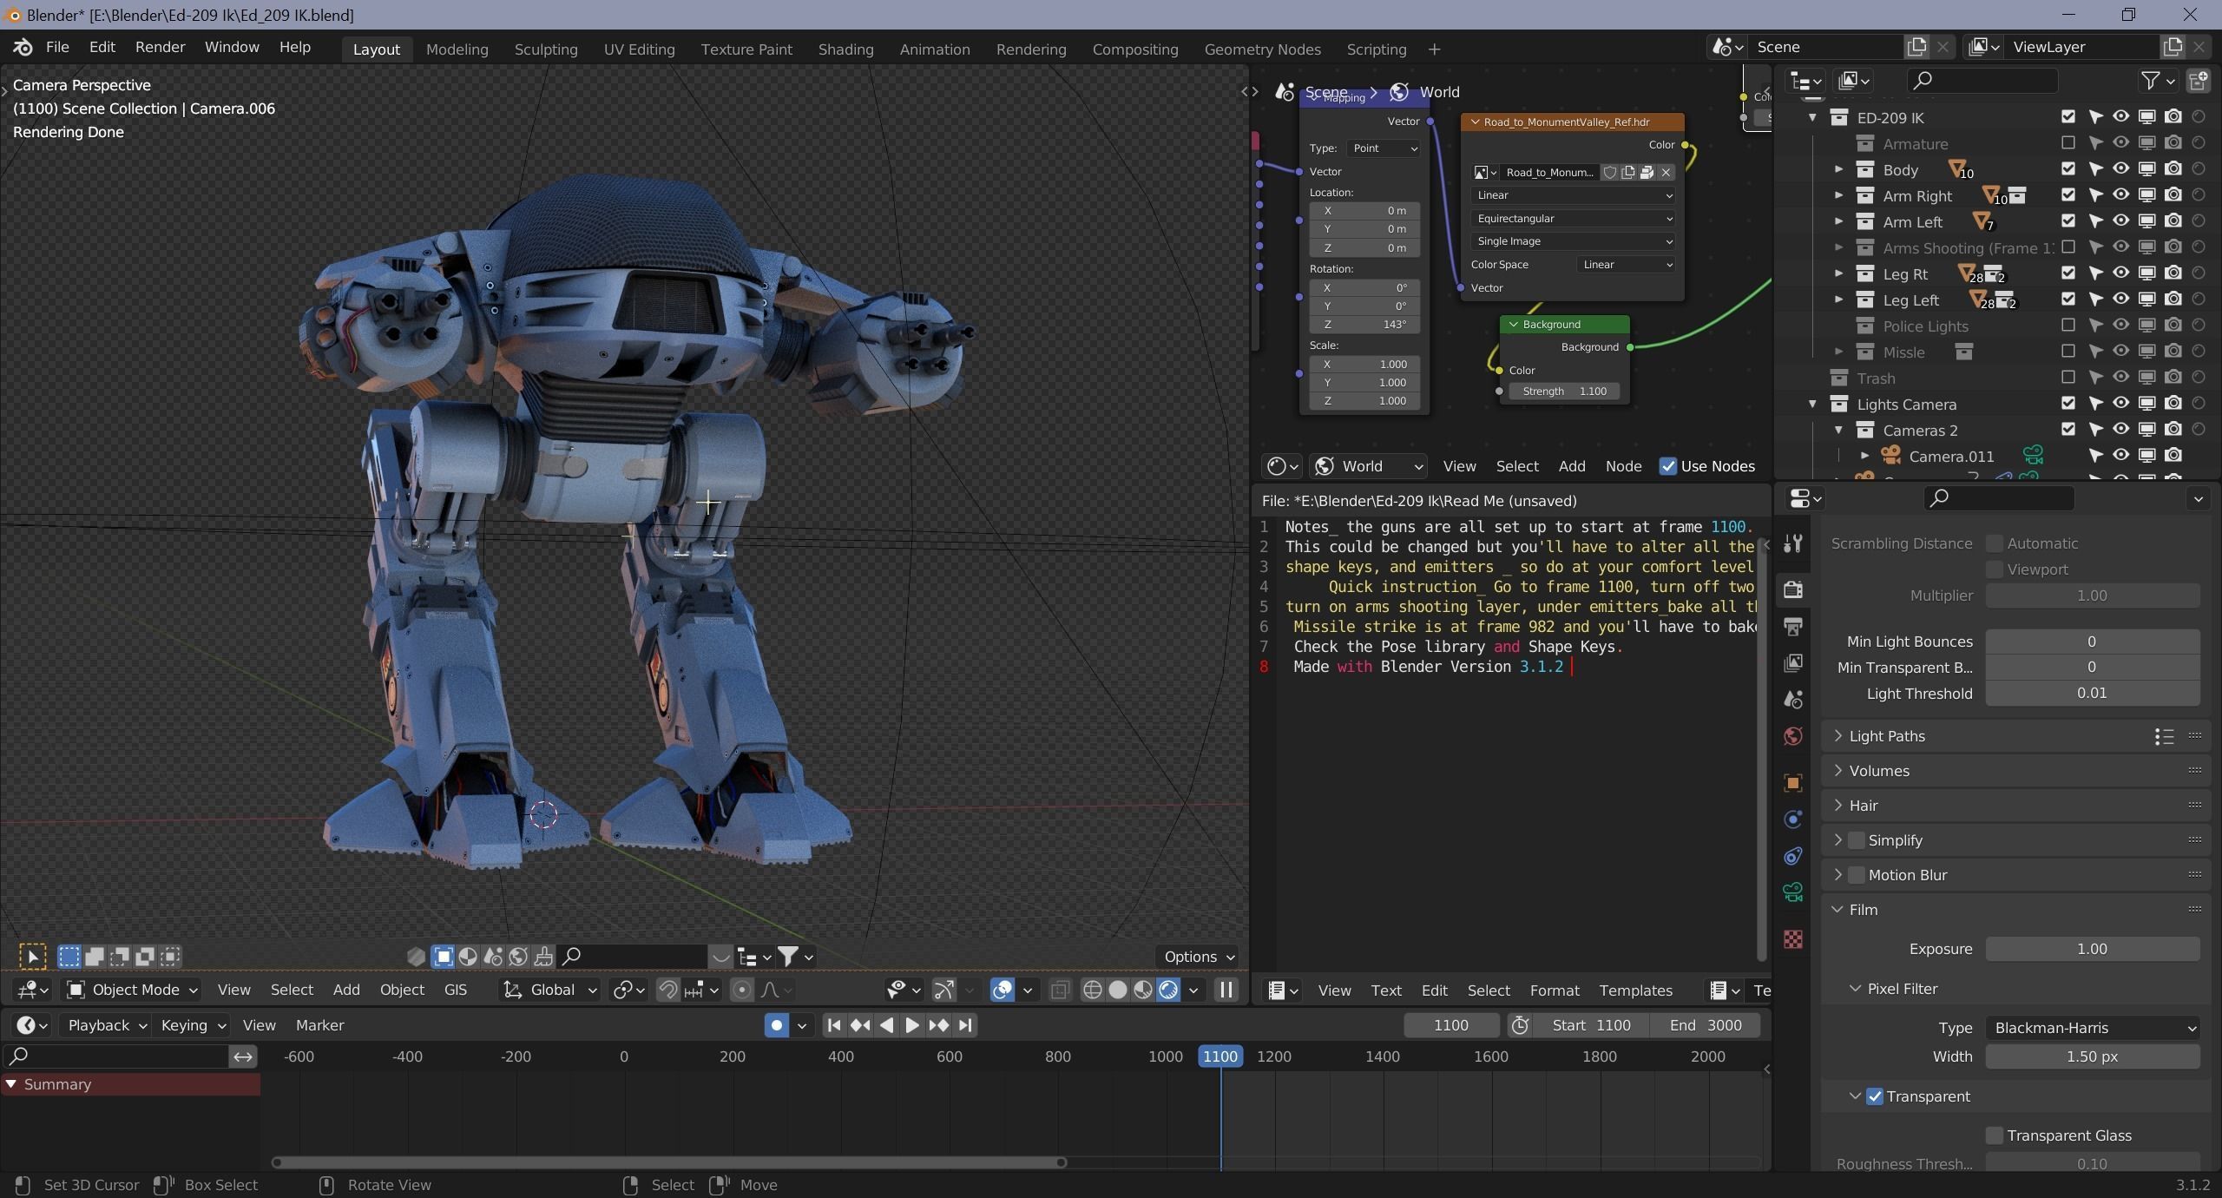The width and height of the screenshot is (2222, 1198).
Task: Click the Background Strength value field
Action: [1564, 392]
